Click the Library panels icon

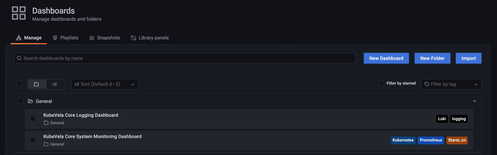(133, 38)
